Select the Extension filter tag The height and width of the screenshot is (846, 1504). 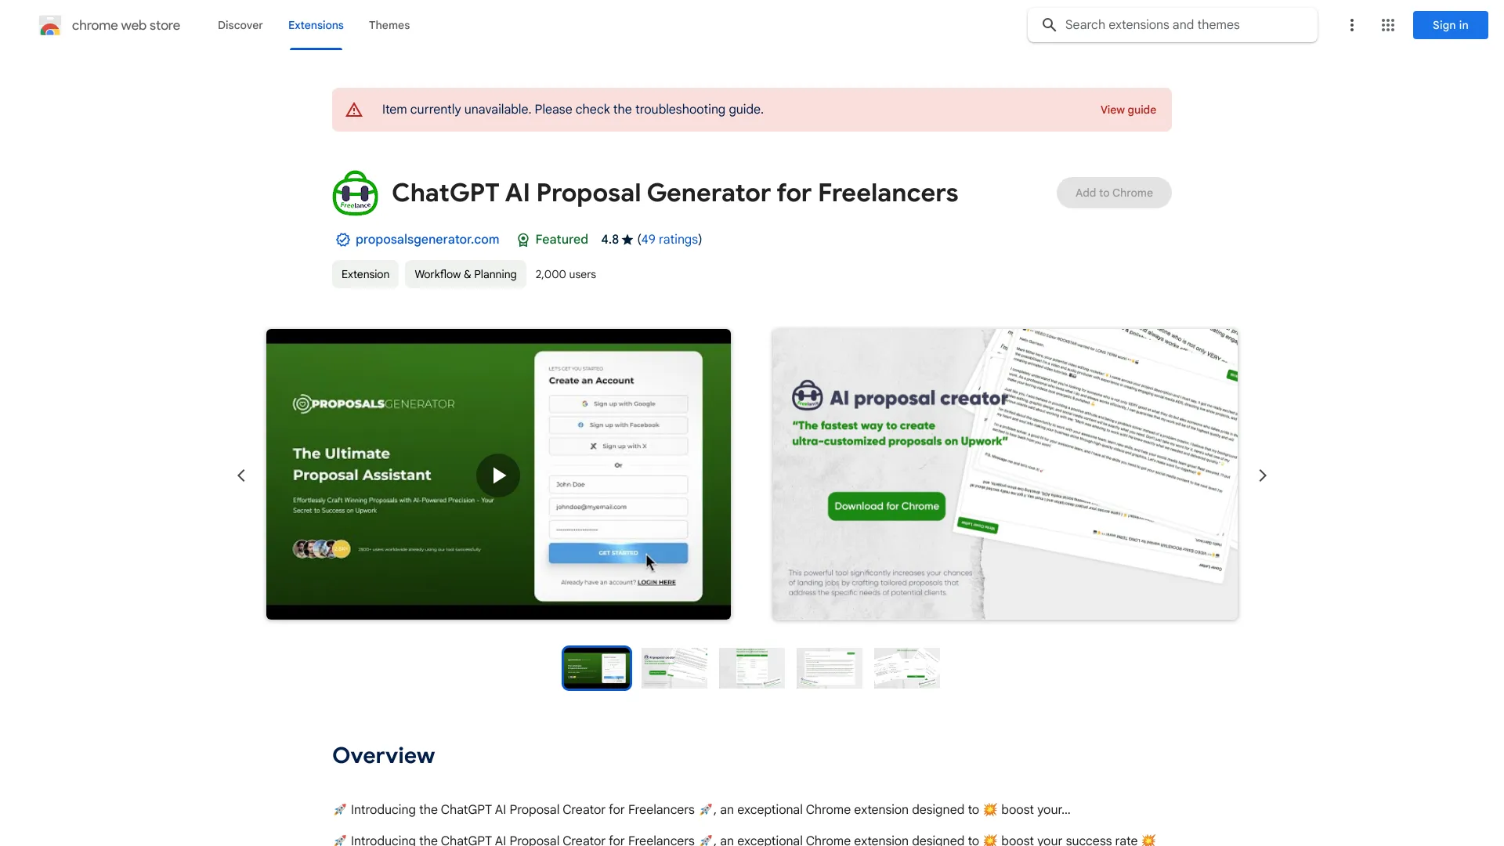click(x=364, y=273)
